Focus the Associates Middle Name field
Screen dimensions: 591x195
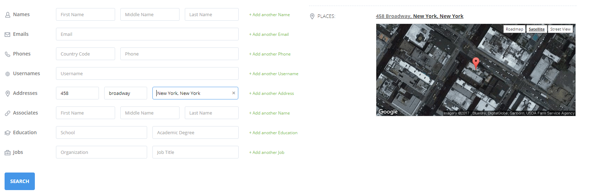click(x=150, y=113)
